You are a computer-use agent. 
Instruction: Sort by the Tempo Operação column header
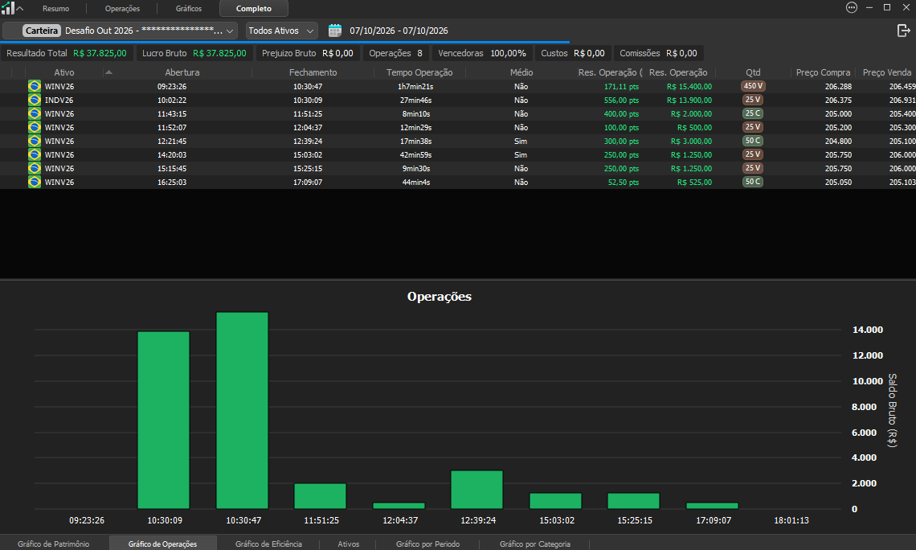[x=419, y=72]
